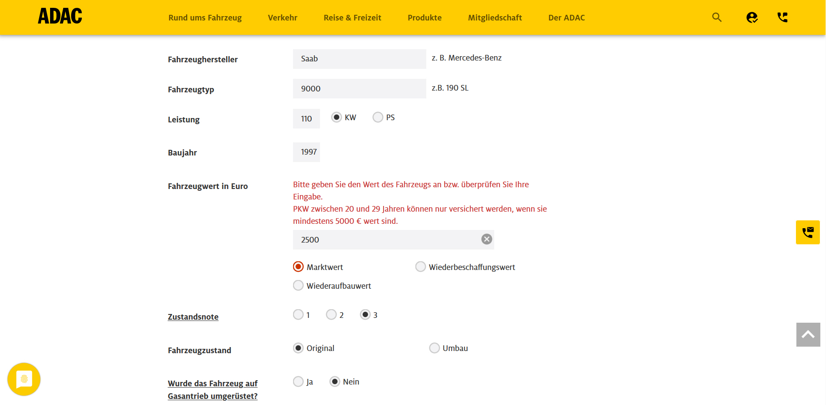This screenshot has width=826, height=405.
Task: Open the user account login icon
Action: (x=752, y=17)
